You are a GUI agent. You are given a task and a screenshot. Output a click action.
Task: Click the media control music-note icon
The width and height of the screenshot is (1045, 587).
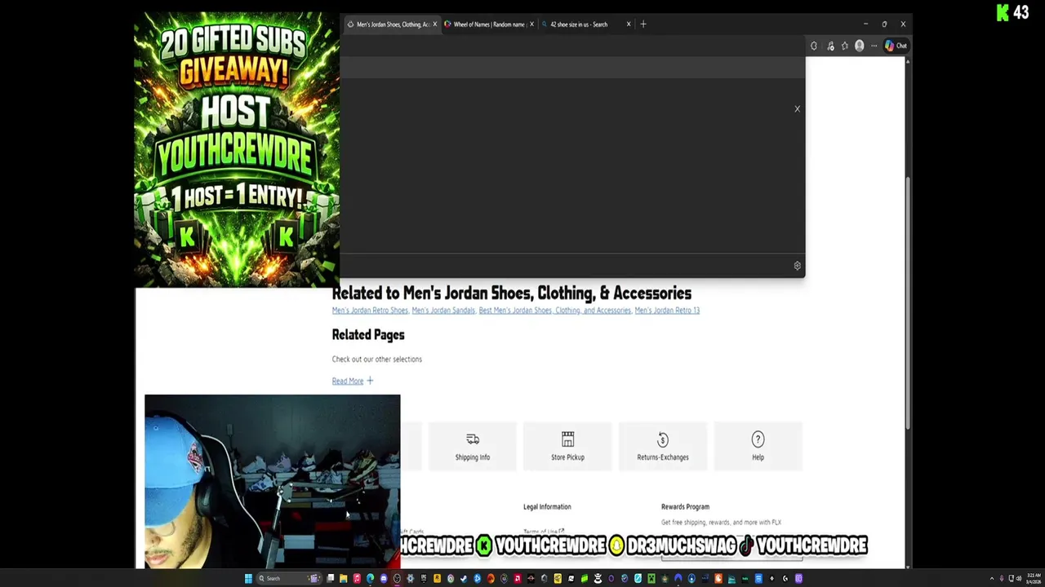click(830, 46)
